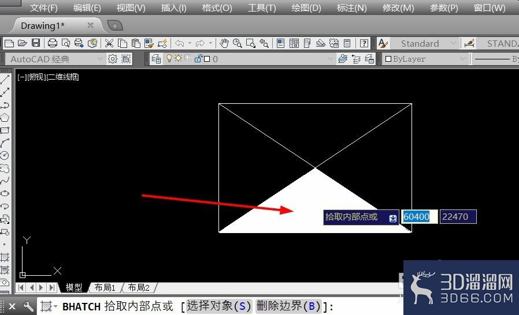Click the Block Editor lightning icon
The image size is (519, 315).
162,43
